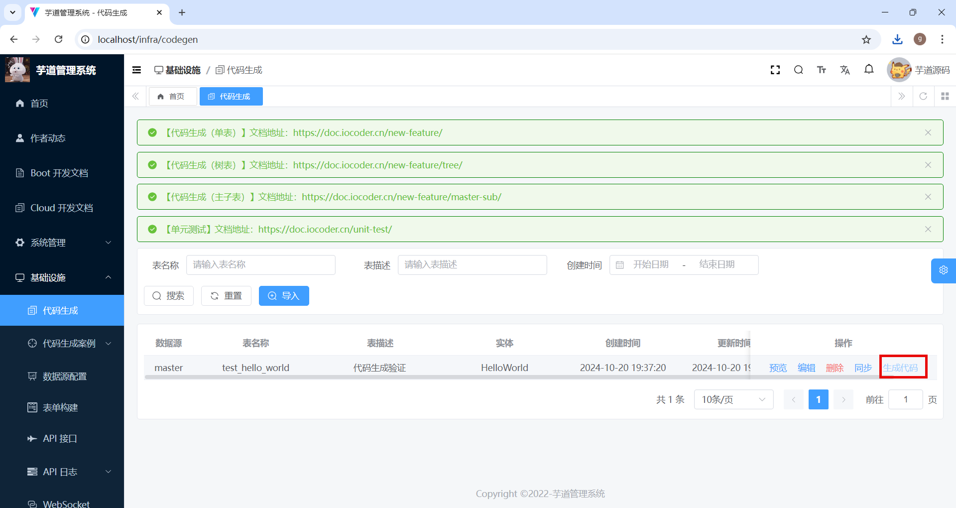Click 同步 for test_hello_world
This screenshot has width=956, height=508.
coord(863,368)
